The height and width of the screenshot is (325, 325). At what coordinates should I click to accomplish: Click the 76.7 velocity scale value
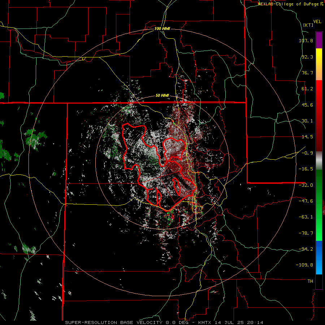click(307, 73)
